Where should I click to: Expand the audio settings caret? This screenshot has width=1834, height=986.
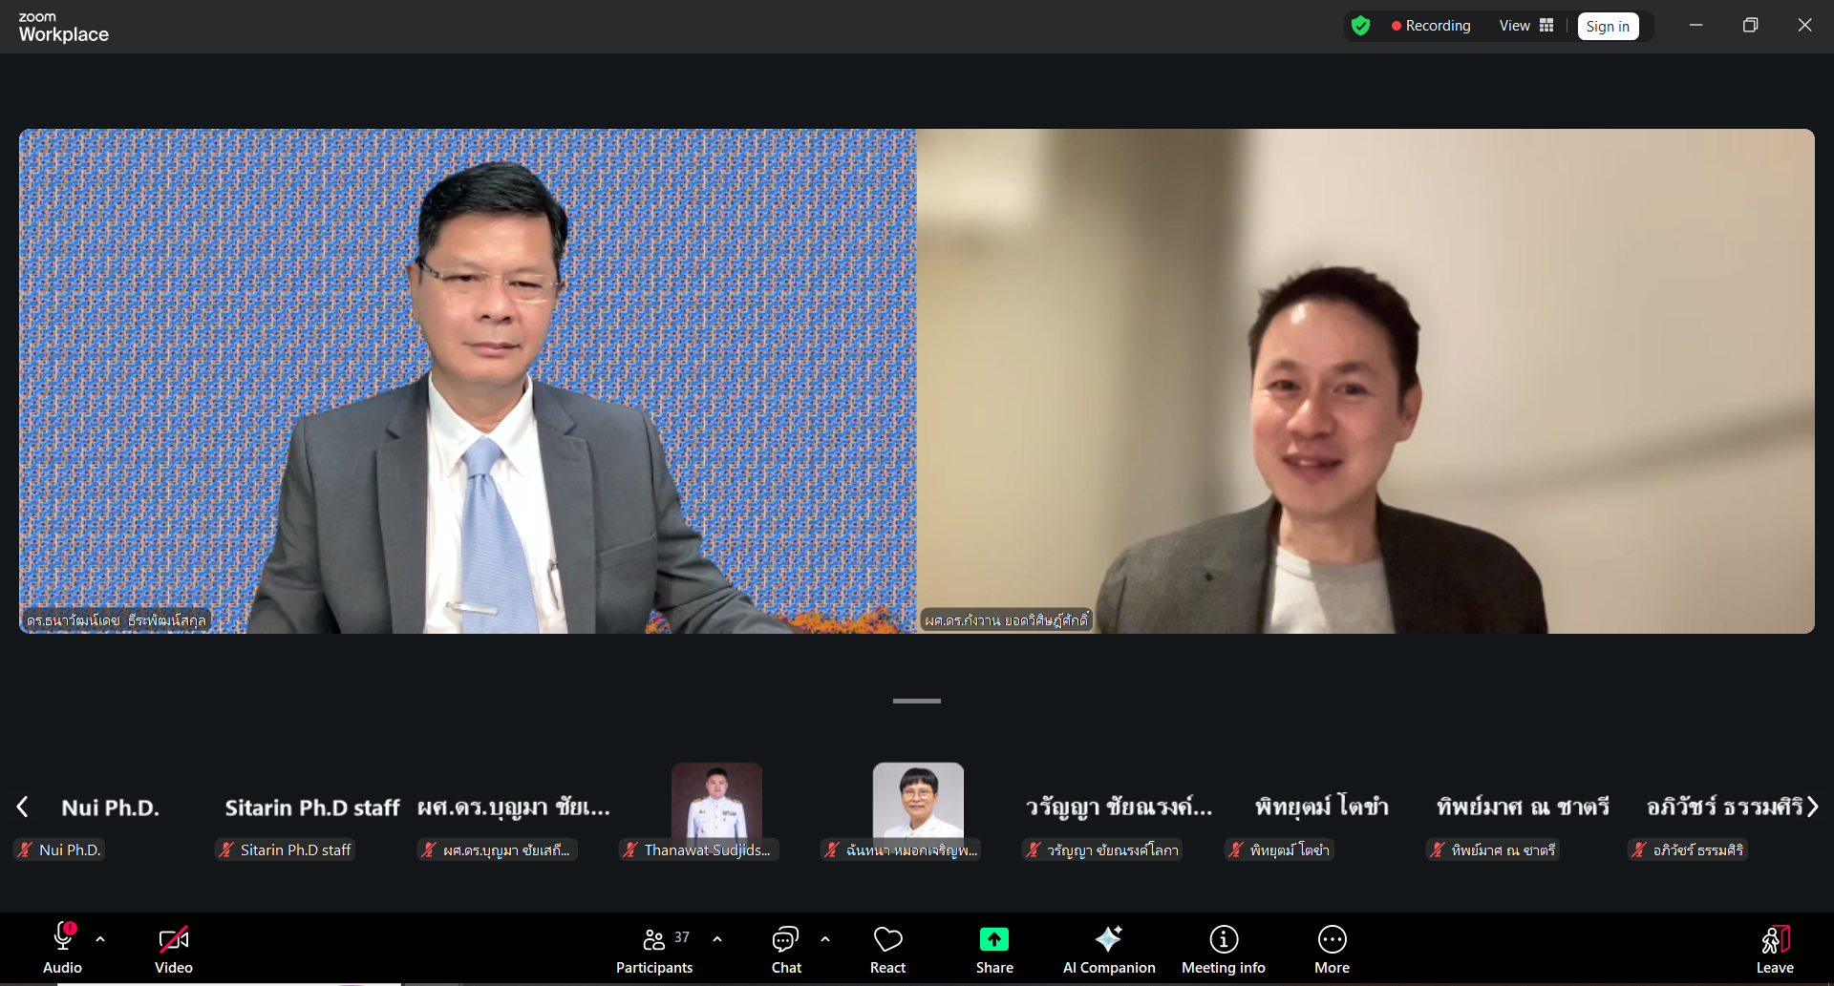[x=100, y=939]
